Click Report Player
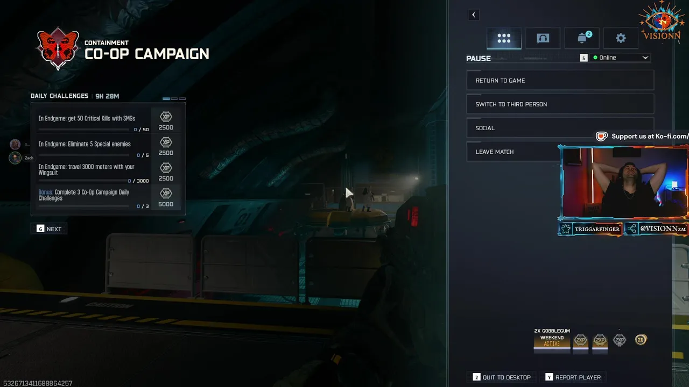Viewport: 689px width, 387px height. pos(573,377)
